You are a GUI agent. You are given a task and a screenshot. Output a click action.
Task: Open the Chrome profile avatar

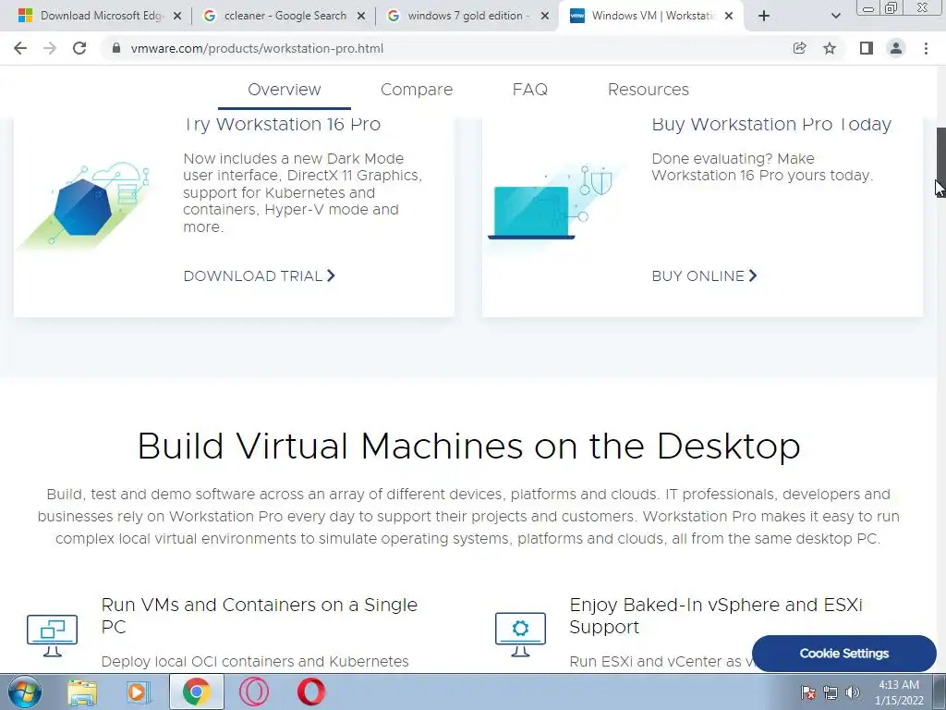click(896, 48)
